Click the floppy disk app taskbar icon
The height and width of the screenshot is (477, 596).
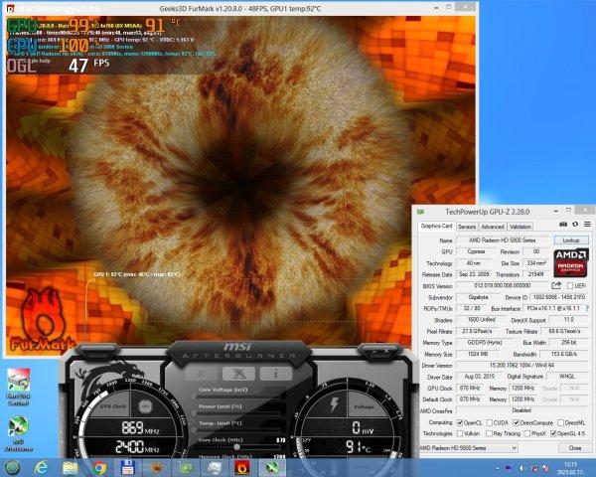pyautogui.click(x=128, y=468)
